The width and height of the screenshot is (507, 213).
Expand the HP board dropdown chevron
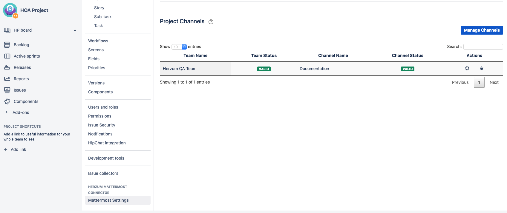pyautogui.click(x=75, y=30)
